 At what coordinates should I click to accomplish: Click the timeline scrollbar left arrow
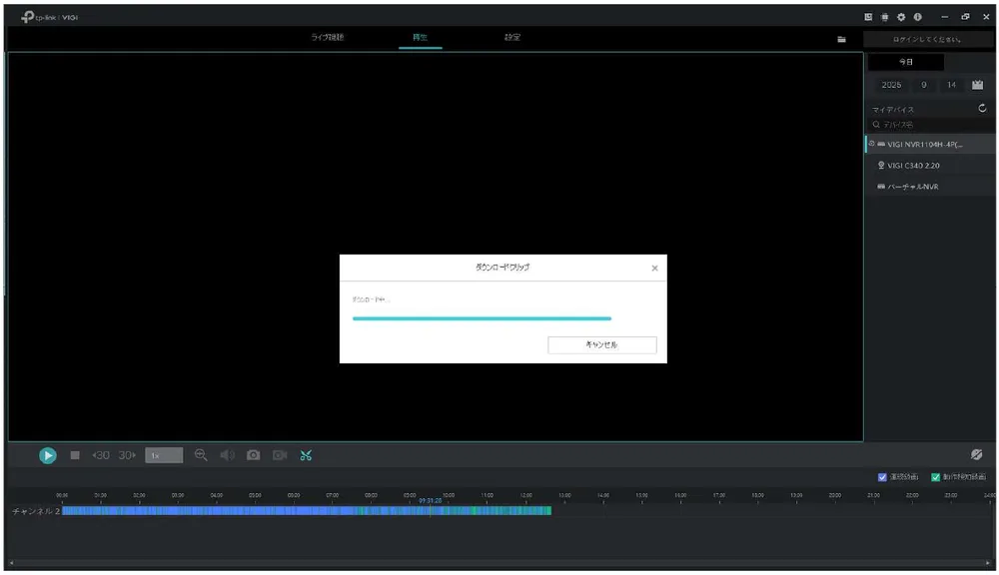pos(11,563)
